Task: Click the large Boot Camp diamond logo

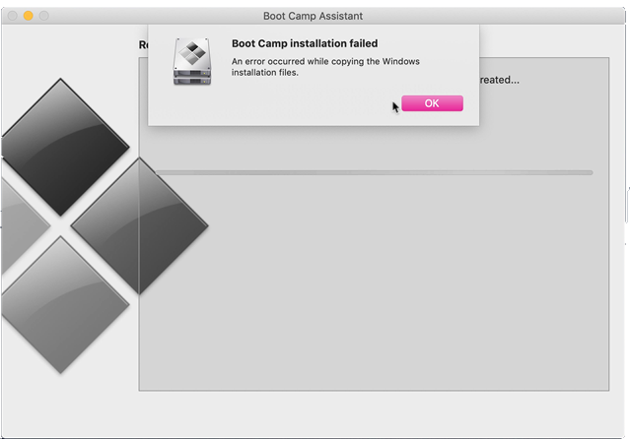Action: pos(105,226)
